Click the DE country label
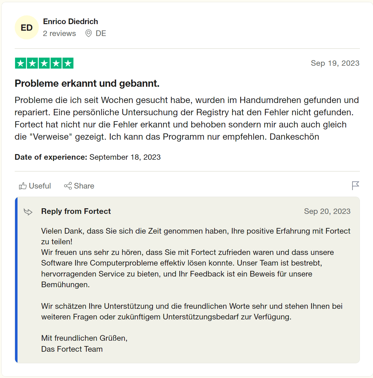Viewport: 373px width, 378px height. pos(101,34)
